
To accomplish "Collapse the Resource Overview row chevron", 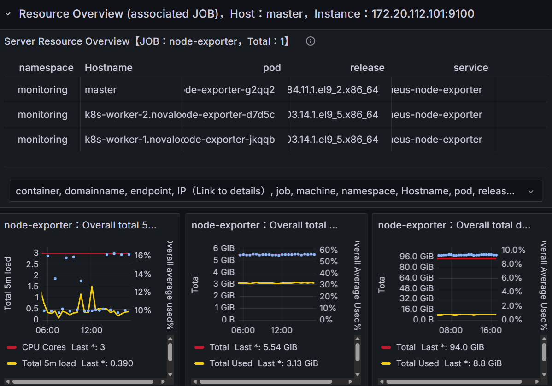I will (8, 14).
